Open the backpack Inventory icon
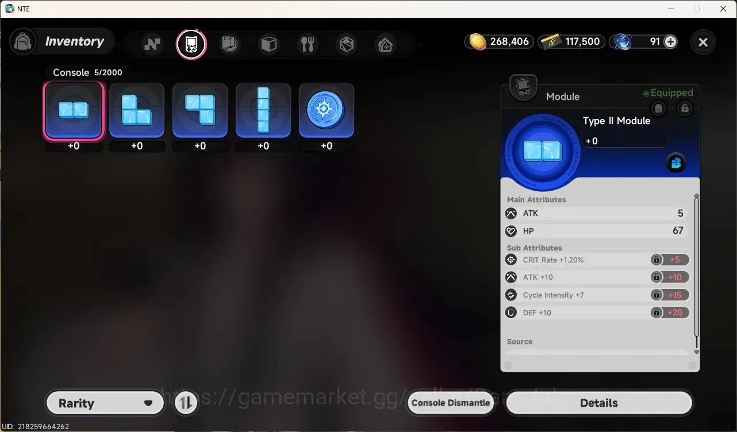The height and width of the screenshot is (432, 737). [x=23, y=41]
